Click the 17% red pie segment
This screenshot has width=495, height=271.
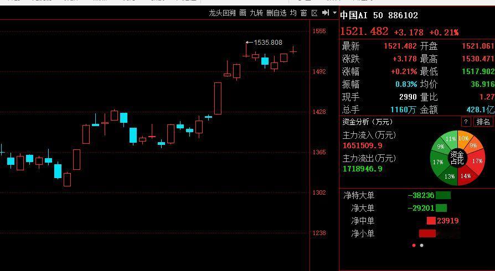pos(477,161)
